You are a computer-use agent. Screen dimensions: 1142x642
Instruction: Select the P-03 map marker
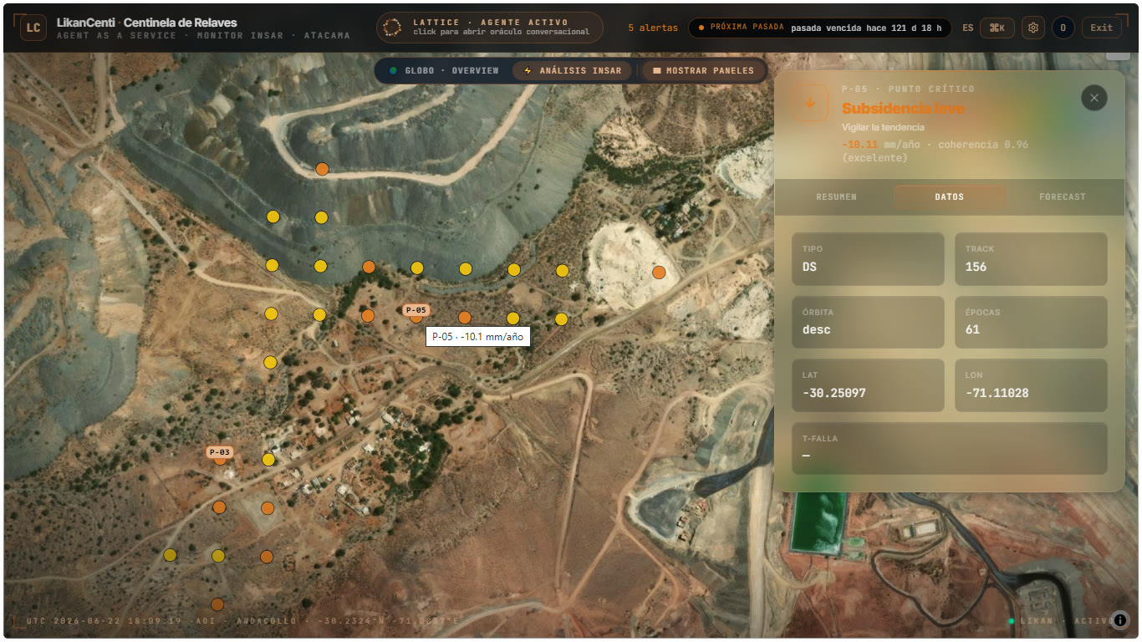coord(220,458)
